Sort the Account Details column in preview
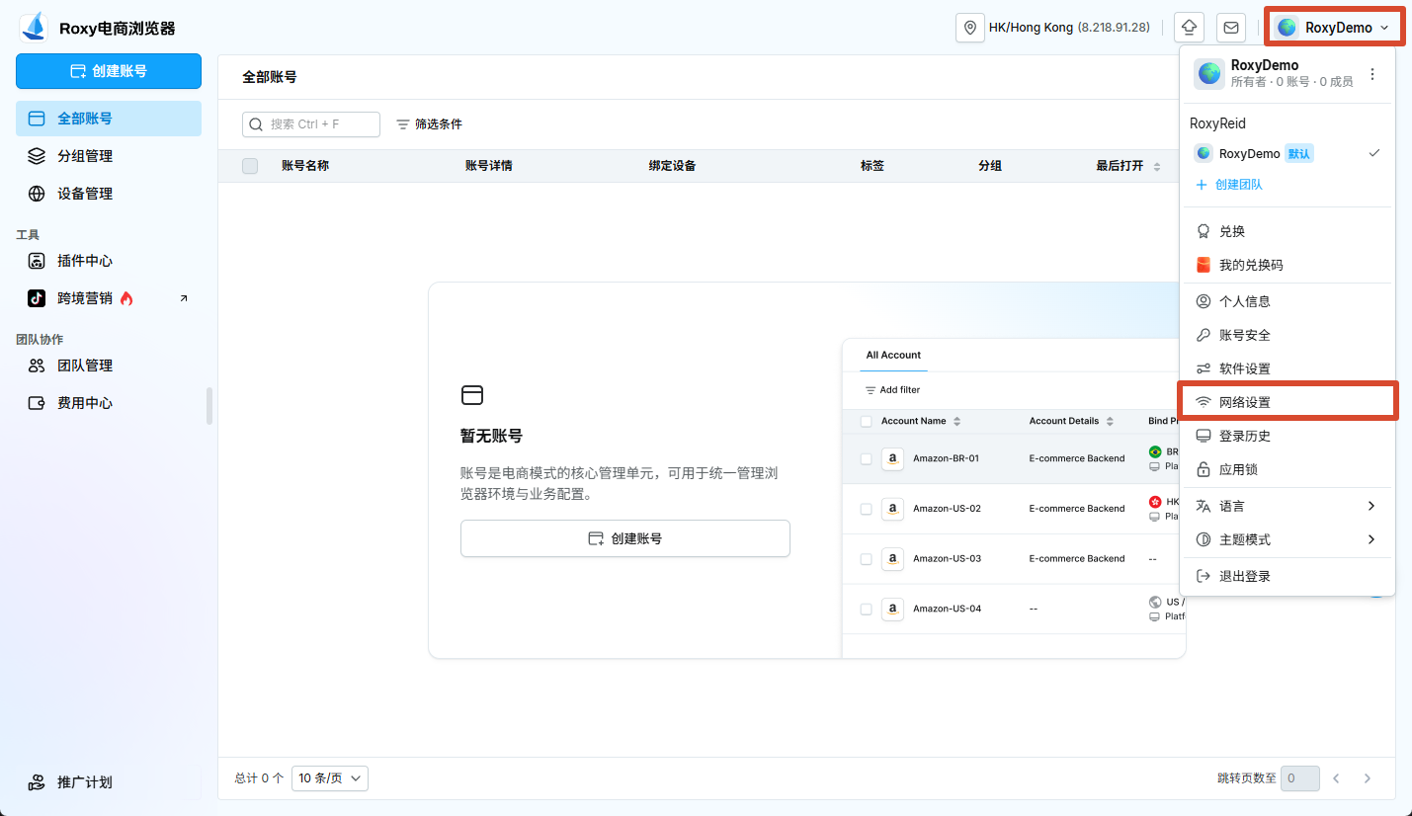 pos(1110,421)
